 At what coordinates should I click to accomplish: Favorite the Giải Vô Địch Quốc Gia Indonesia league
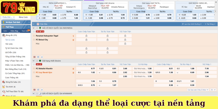pyautogui.click(x=37, y=28)
